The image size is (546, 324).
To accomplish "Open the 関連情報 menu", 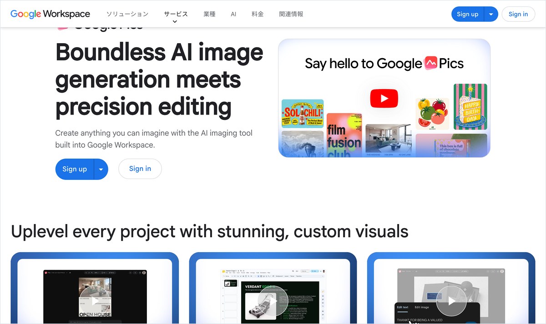I will [291, 14].
